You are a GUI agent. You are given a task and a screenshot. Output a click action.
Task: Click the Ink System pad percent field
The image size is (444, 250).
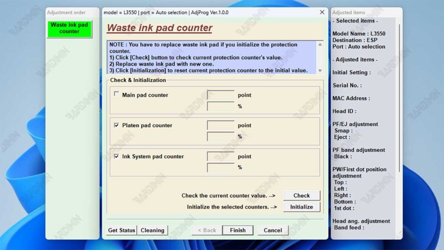221,168
